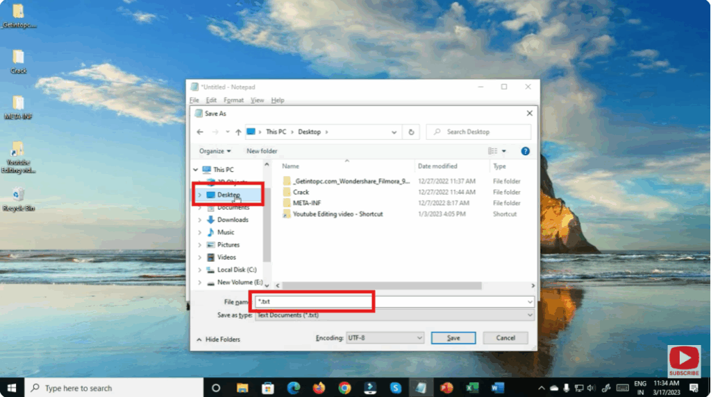This screenshot has width=711, height=397.
Task: Select the META-INF folder row
Action: tap(306, 203)
